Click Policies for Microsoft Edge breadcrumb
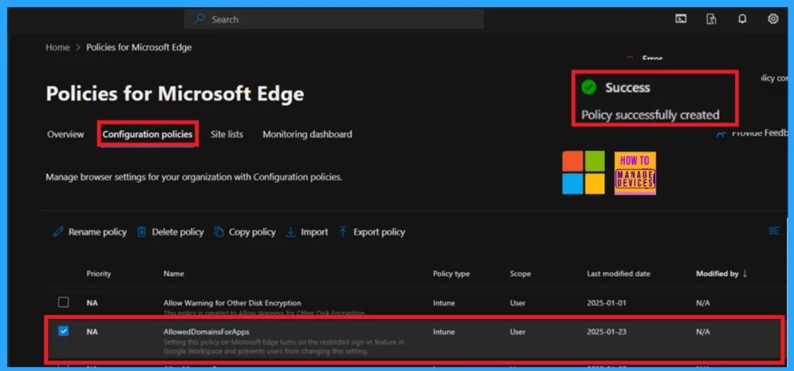Screen dimensions: 794x371 [x=139, y=47]
